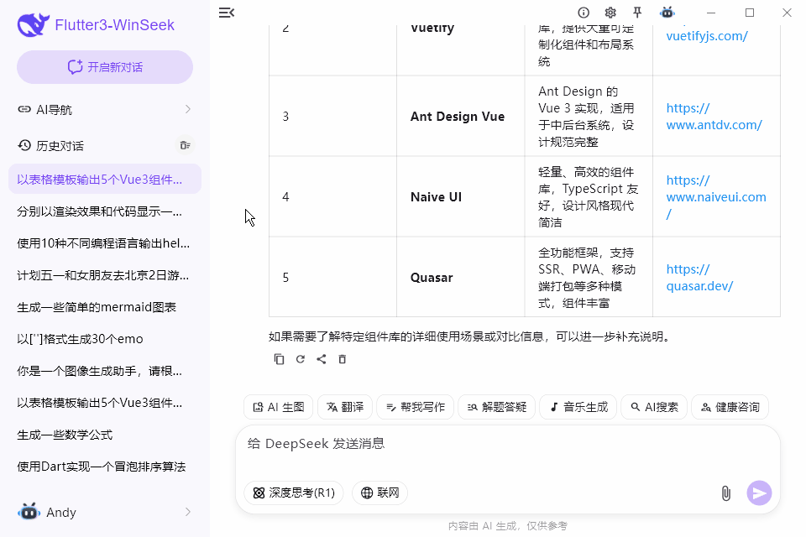Regenerate the AI response

pyautogui.click(x=300, y=359)
